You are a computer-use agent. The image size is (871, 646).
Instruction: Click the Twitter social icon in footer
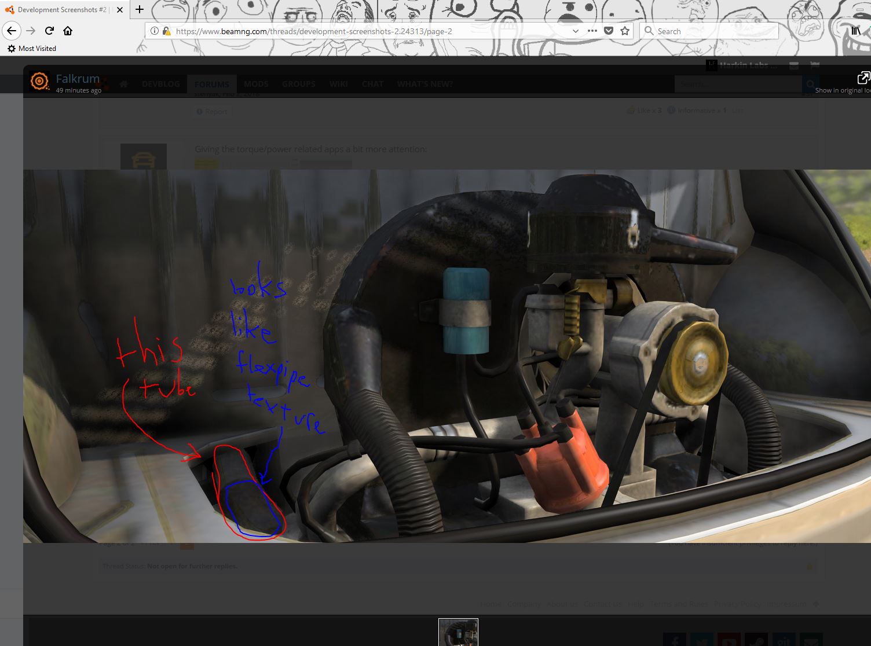point(702,640)
